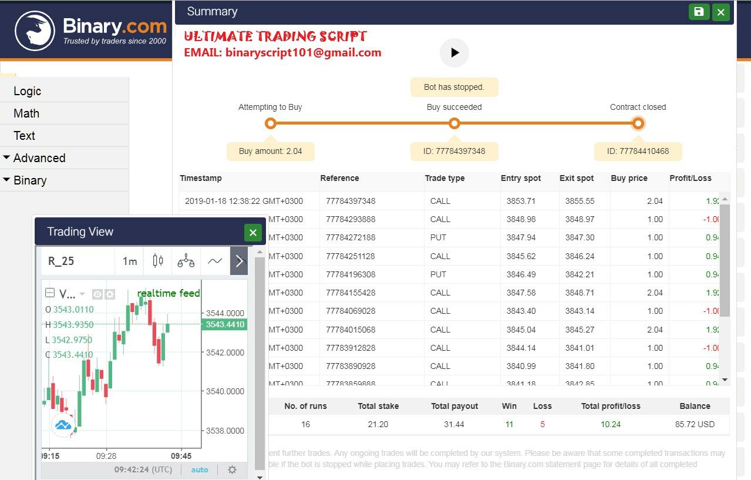751x480 pixels.
Task: Select reference 77784272188 cell
Action: point(351,237)
